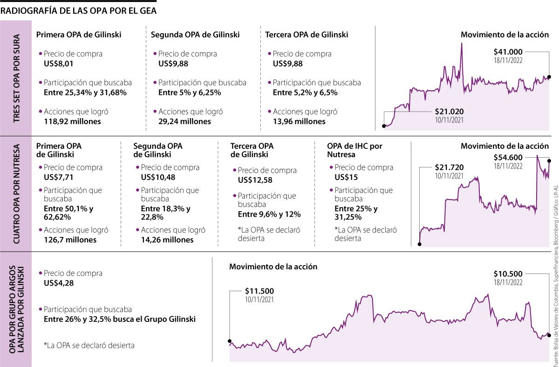Select the 'OPA de IHC por Nutresa' heading
The width and height of the screenshot is (559, 367).
[354, 150]
